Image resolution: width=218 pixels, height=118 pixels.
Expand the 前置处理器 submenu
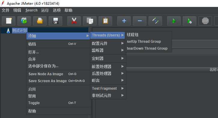108,67
